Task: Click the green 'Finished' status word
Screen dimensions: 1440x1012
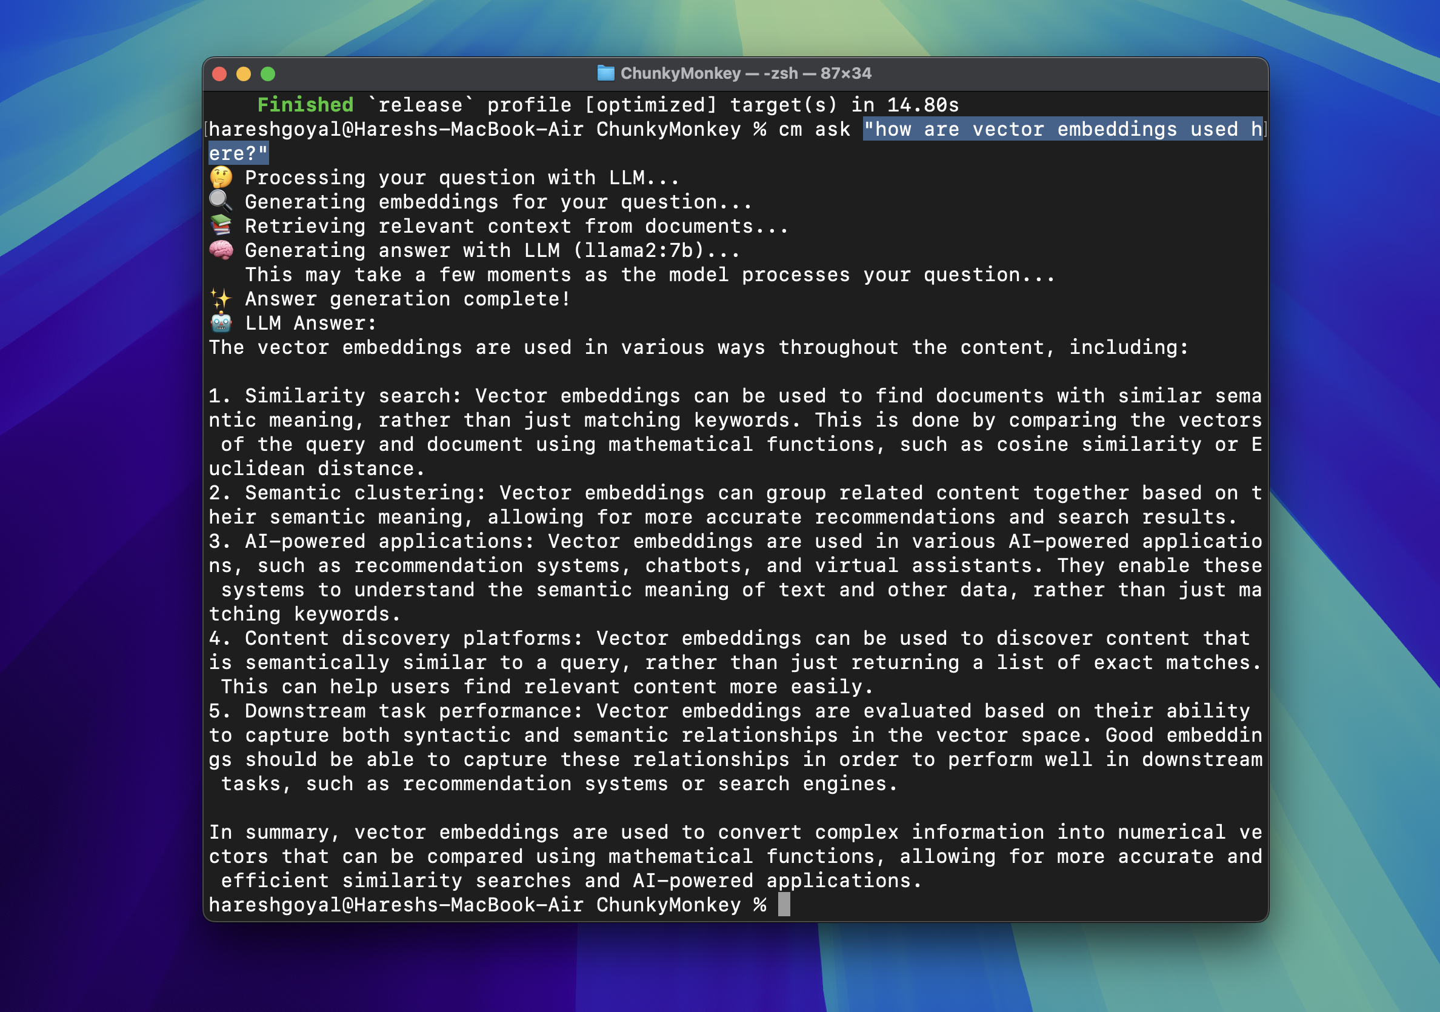Action: click(x=305, y=105)
